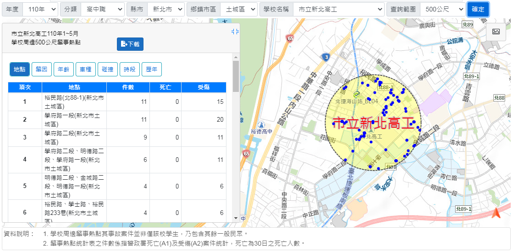This screenshot has height=252, width=513.
Task: Click the 下載 download button
Action: (130, 44)
